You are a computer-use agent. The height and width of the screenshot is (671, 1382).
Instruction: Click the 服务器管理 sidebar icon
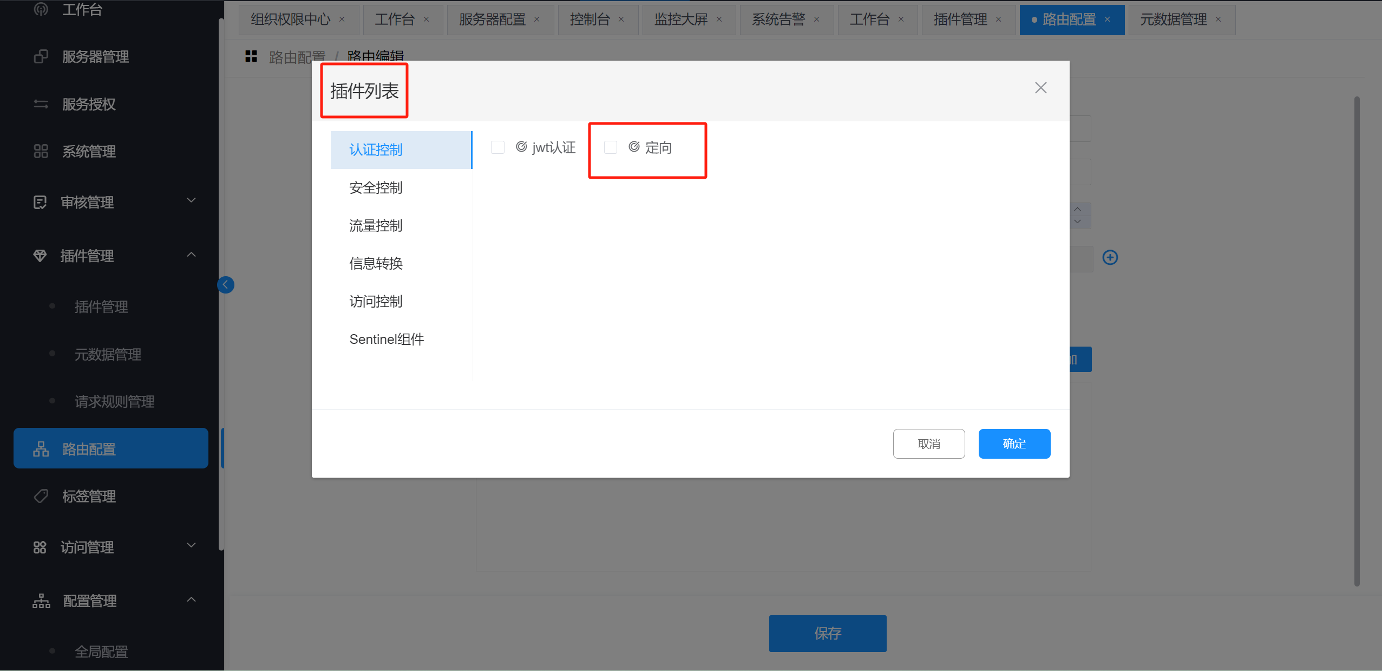click(41, 56)
